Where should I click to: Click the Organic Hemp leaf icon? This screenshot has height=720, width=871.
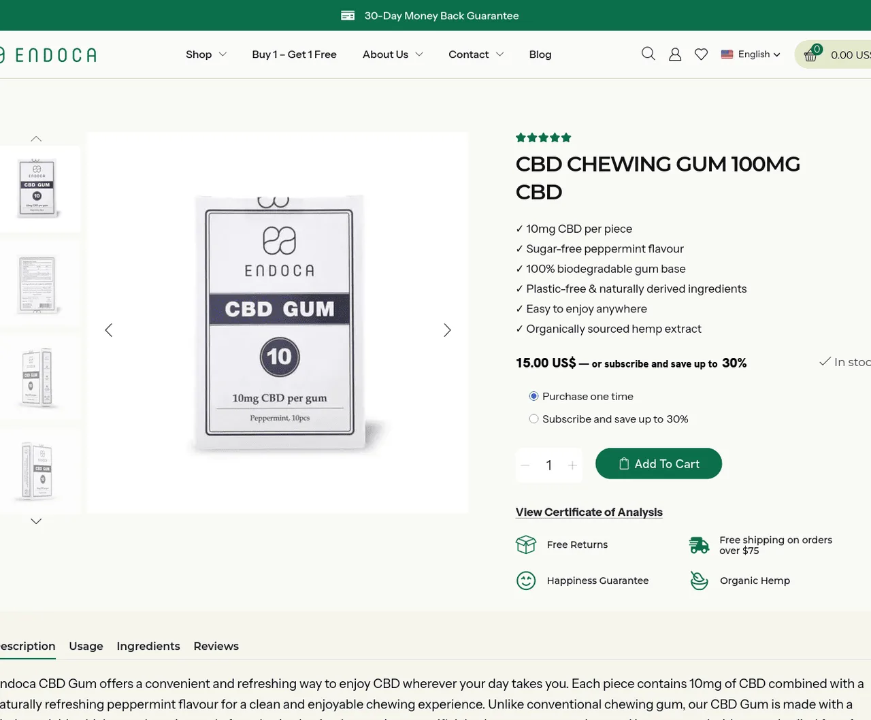tap(699, 580)
